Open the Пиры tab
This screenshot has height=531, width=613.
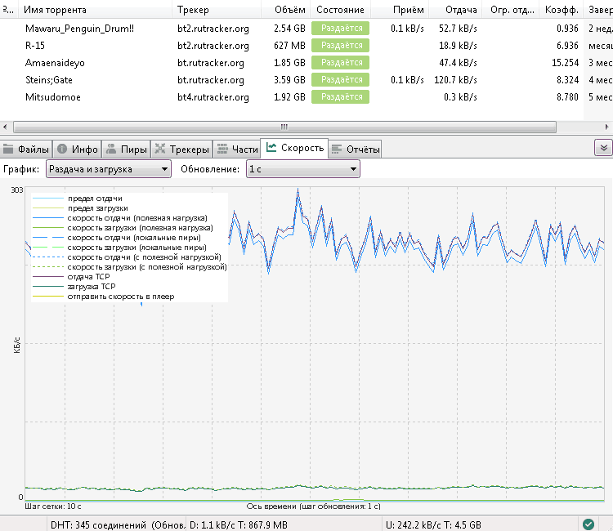127,149
